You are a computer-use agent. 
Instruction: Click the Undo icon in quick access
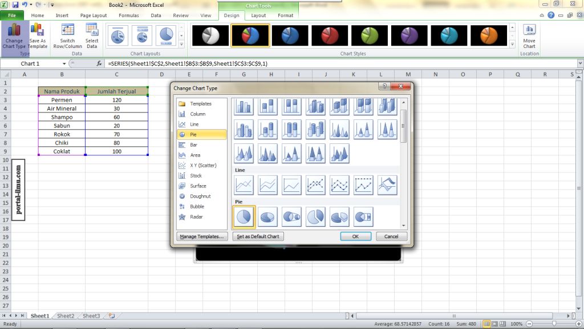pos(25,5)
